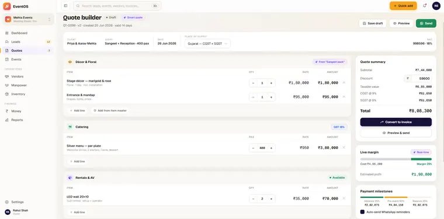Remove the Entrance & mandap line

(x=344, y=97)
